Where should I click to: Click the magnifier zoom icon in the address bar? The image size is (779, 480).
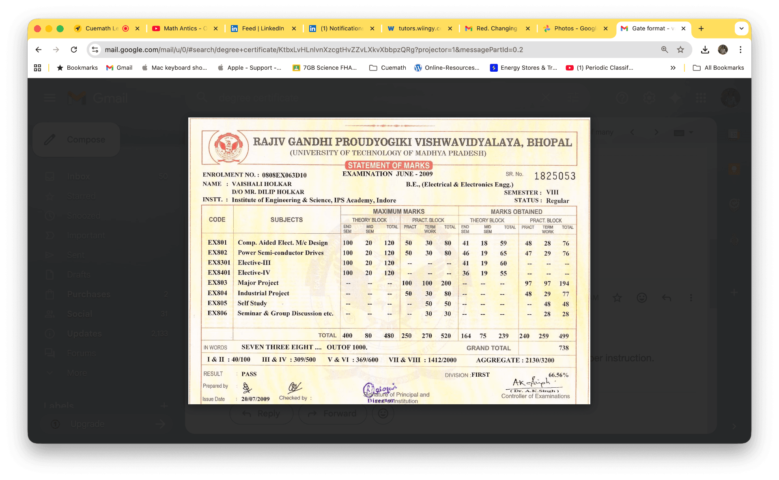coord(664,49)
